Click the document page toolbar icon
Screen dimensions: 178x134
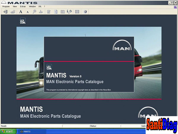click(x=56, y=12)
